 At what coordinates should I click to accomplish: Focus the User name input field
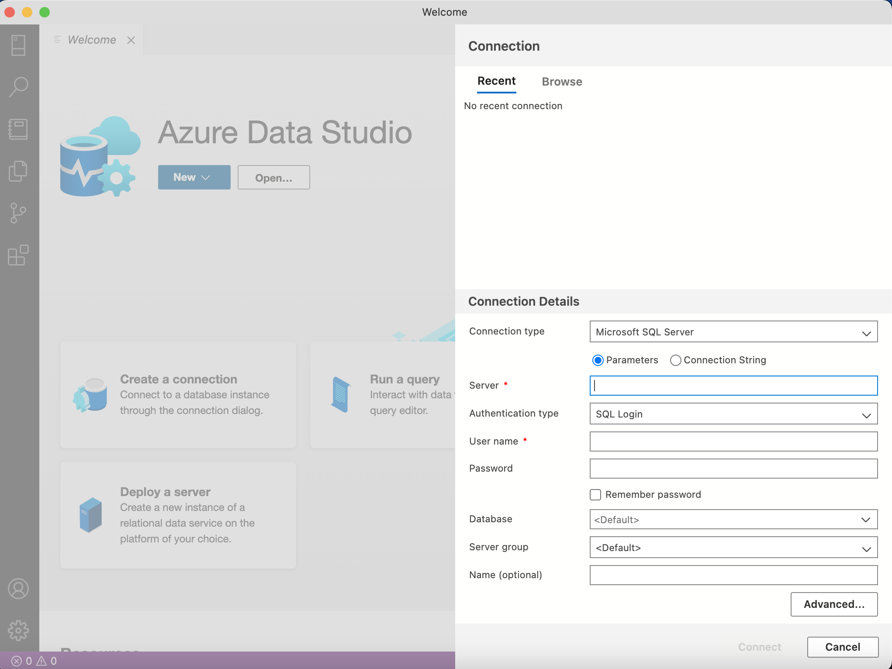pos(733,441)
